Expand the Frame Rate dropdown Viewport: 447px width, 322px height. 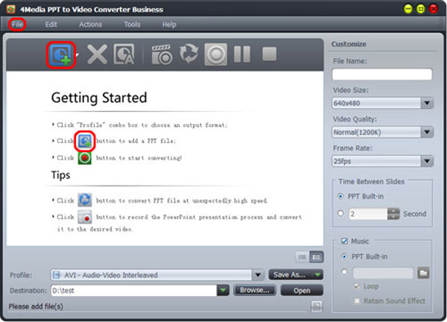coord(427,162)
